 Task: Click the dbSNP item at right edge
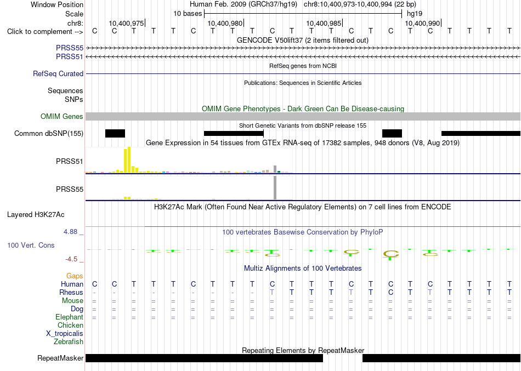click(481, 134)
